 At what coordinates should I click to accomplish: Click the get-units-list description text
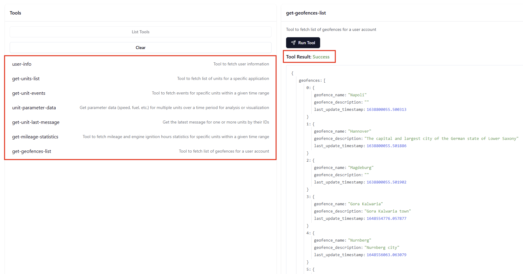(223, 78)
